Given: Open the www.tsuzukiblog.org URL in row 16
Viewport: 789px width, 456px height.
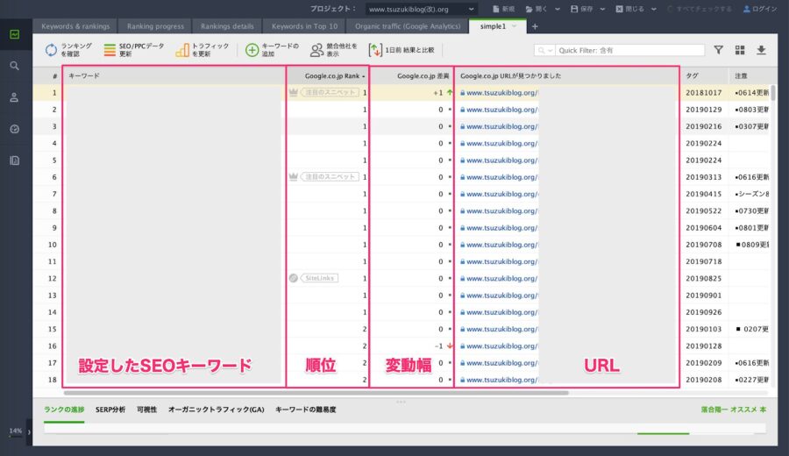Looking at the screenshot, I should [x=501, y=346].
